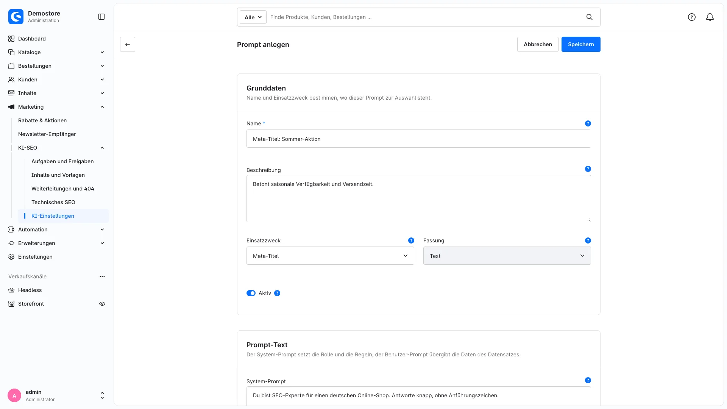Collapse the sidebar with the panel icon

[101, 17]
